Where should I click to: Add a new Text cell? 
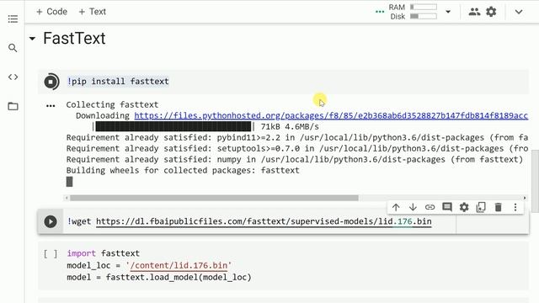pyautogui.click(x=92, y=12)
